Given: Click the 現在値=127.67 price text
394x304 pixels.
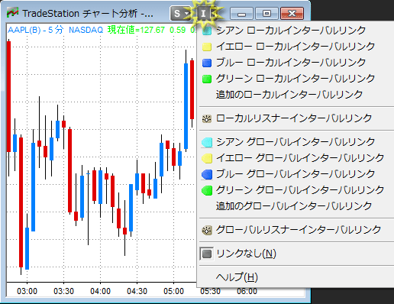Looking at the screenshot, I should (x=136, y=30).
